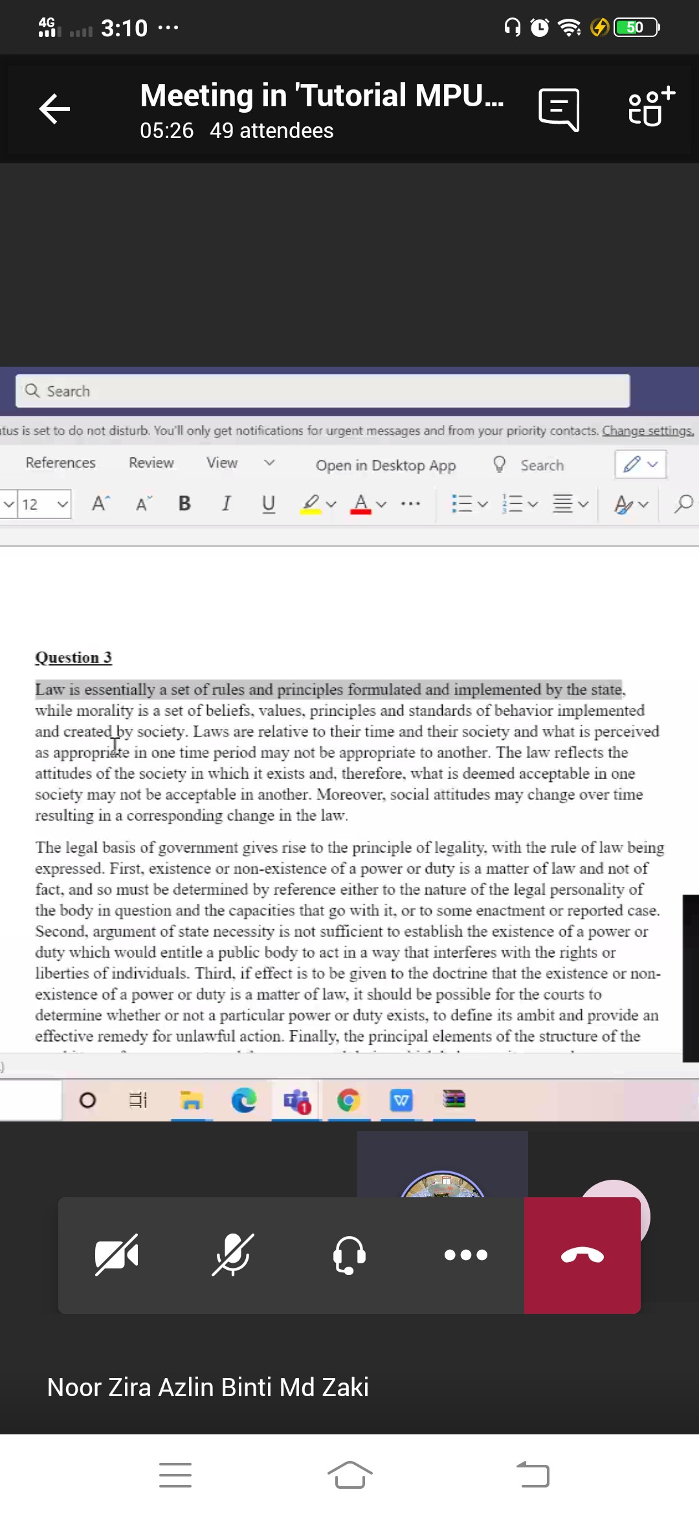
Task: Open Android recent apps menu button
Action: coord(175,1475)
